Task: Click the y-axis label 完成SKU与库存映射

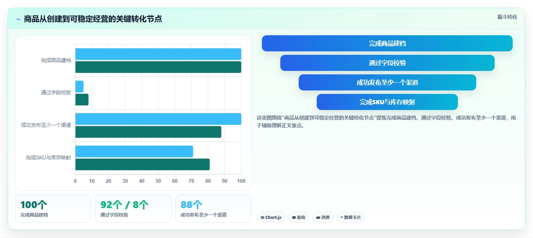Action: point(48,158)
